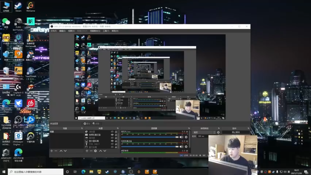Lock the 视频采集设备 source

point(116,135)
